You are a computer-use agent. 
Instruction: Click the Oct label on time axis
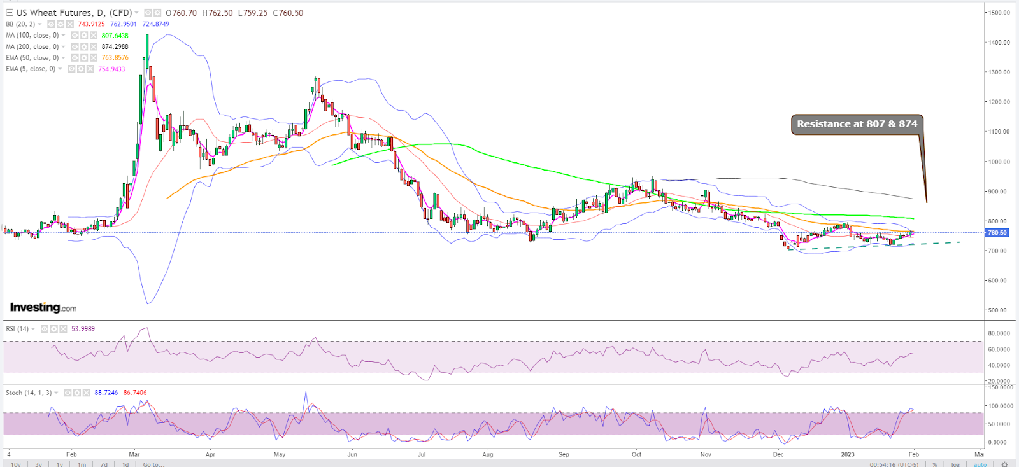point(636,454)
